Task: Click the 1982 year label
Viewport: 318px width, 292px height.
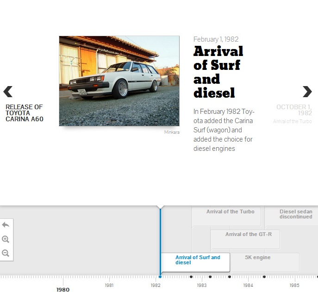Action: pyautogui.click(x=156, y=286)
